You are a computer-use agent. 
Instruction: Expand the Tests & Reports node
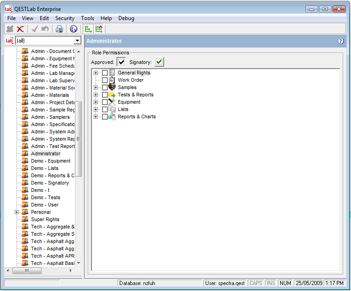96,95
